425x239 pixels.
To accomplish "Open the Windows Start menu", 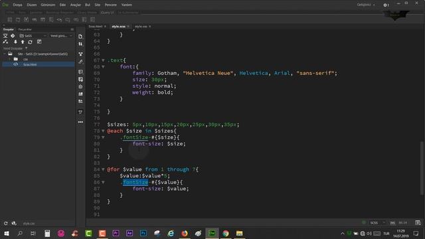I will pyautogui.click(x=7, y=233).
